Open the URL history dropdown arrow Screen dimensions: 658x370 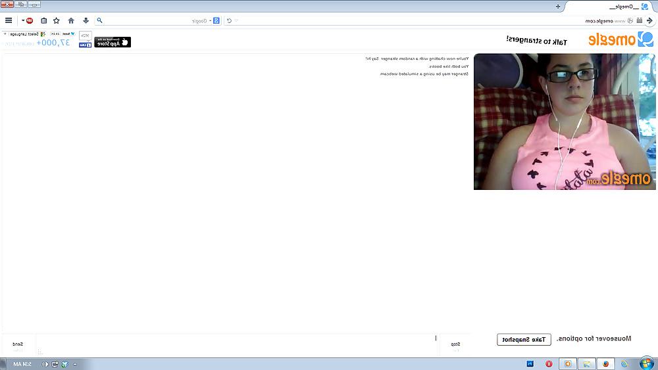[x=237, y=20]
